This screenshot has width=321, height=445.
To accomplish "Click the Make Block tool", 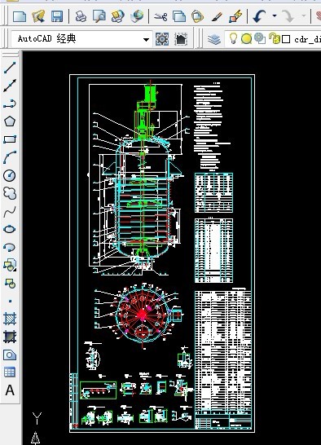I will pyautogui.click(x=10, y=283).
